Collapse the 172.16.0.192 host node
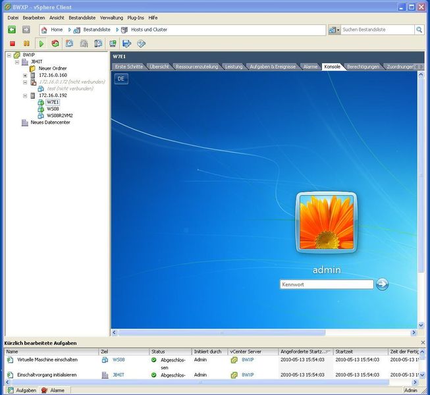The image size is (430, 395). pyautogui.click(x=25, y=95)
